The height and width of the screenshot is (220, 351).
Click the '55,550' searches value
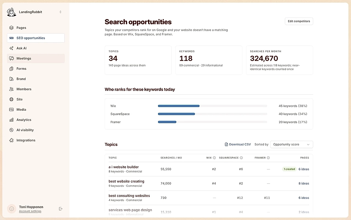coord(166,169)
